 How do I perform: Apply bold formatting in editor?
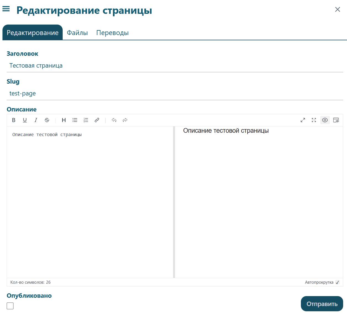(14, 120)
